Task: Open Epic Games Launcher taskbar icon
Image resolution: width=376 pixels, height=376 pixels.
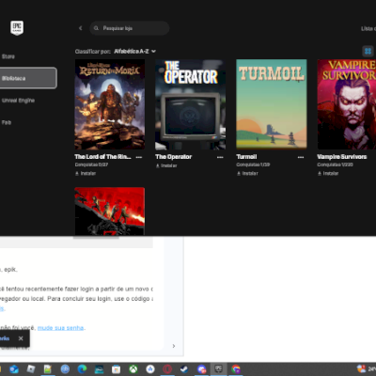Action: [218, 369]
